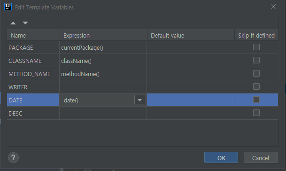Toggle Skip if defined for DATE row
Screen dimensions: 286x171
coord(256,100)
